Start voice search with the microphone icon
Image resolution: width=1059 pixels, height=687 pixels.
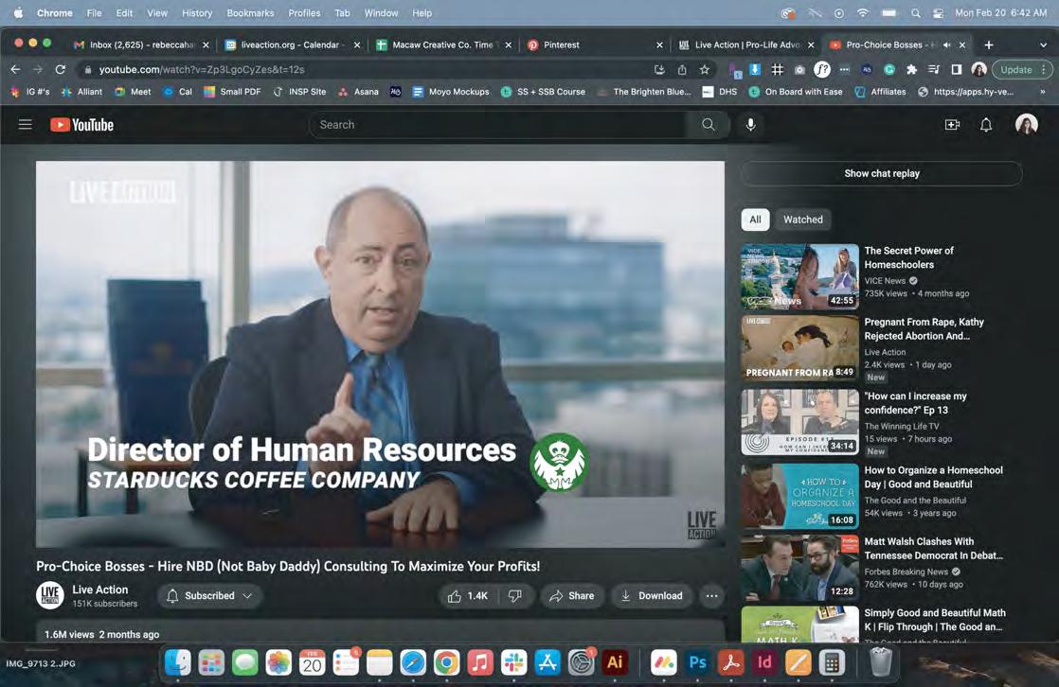click(x=750, y=125)
